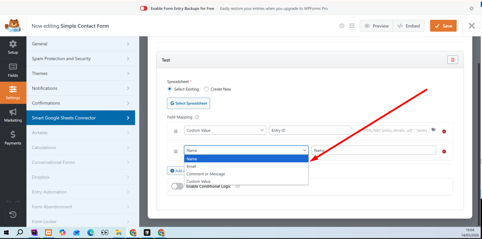Open Entry Automation settings item

pyautogui.click(x=81, y=192)
